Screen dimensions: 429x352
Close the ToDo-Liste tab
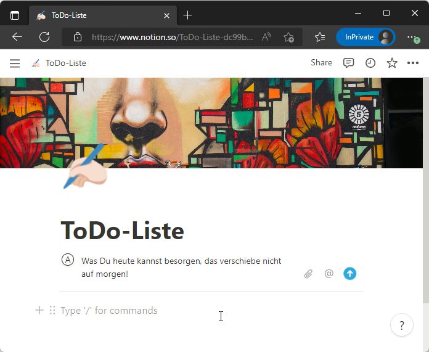click(x=166, y=15)
